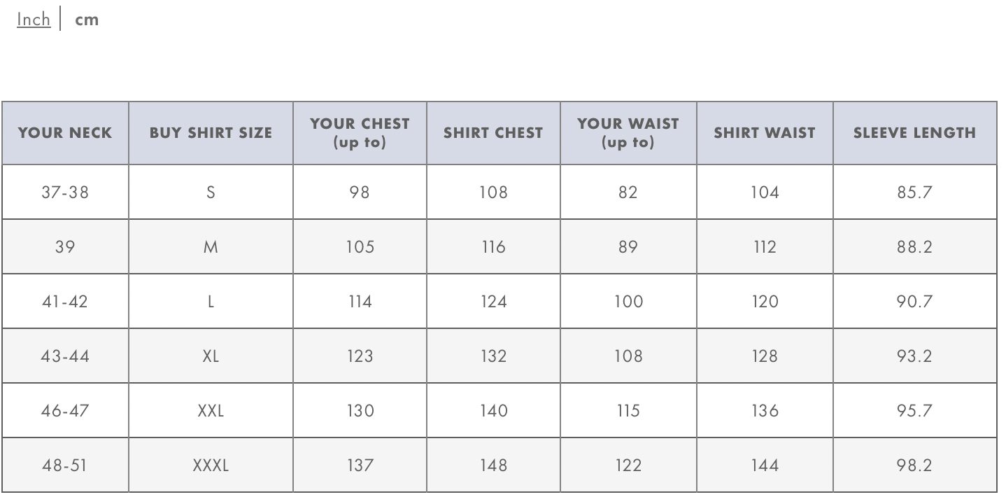
Task: Click the BUY SHIRT SIZE column header
Action: point(211,133)
